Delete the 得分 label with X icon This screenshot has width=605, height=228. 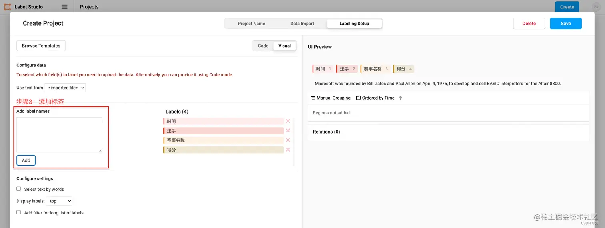[x=288, y=150]
